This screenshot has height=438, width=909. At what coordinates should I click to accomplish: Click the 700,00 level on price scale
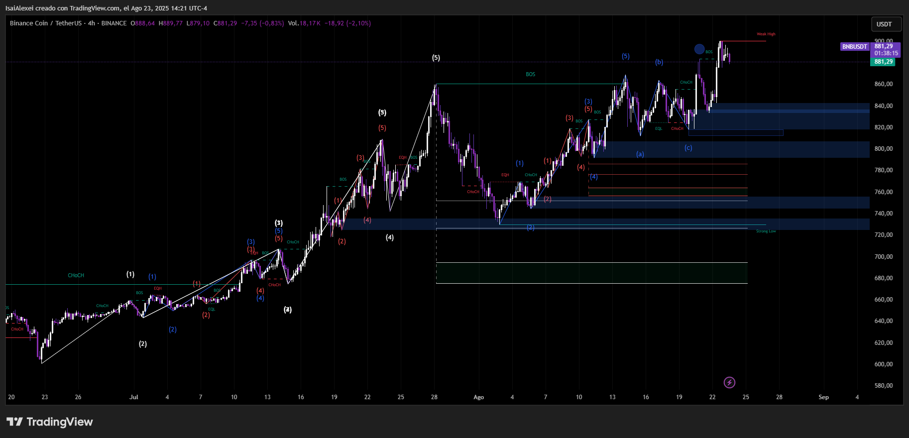[883, 257]
